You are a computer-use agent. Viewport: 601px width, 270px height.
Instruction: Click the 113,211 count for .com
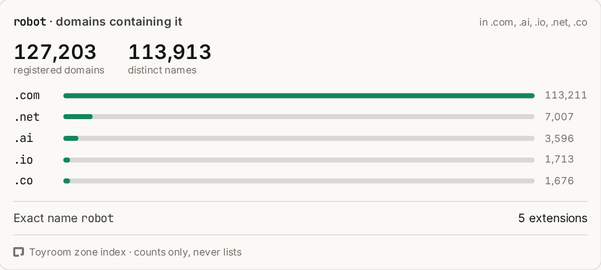[x=566, y=95]
